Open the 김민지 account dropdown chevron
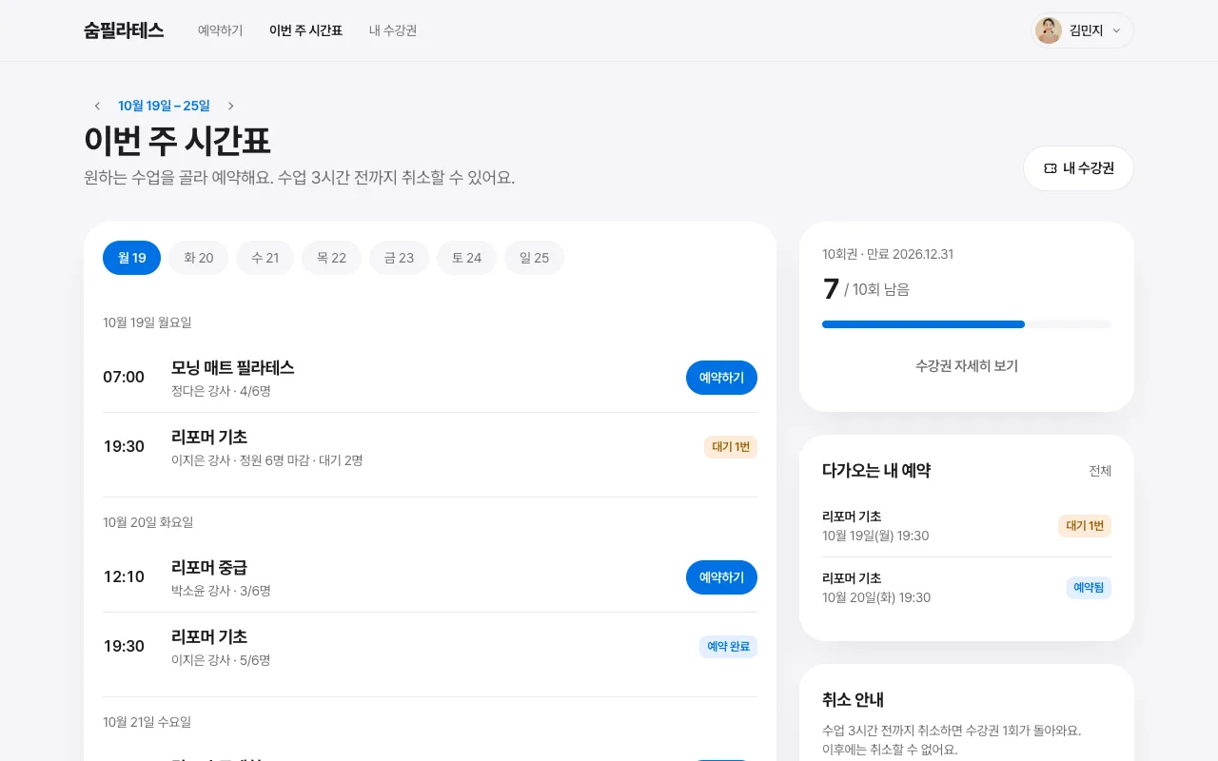Screen dimensions: 1218x761 [1116, 30]
